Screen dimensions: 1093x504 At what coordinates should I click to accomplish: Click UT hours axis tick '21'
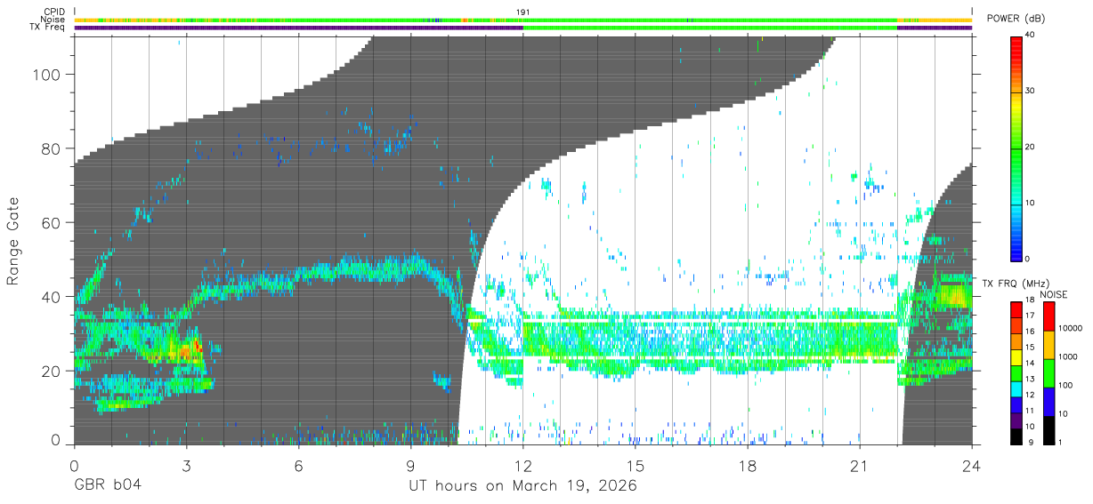860,465
